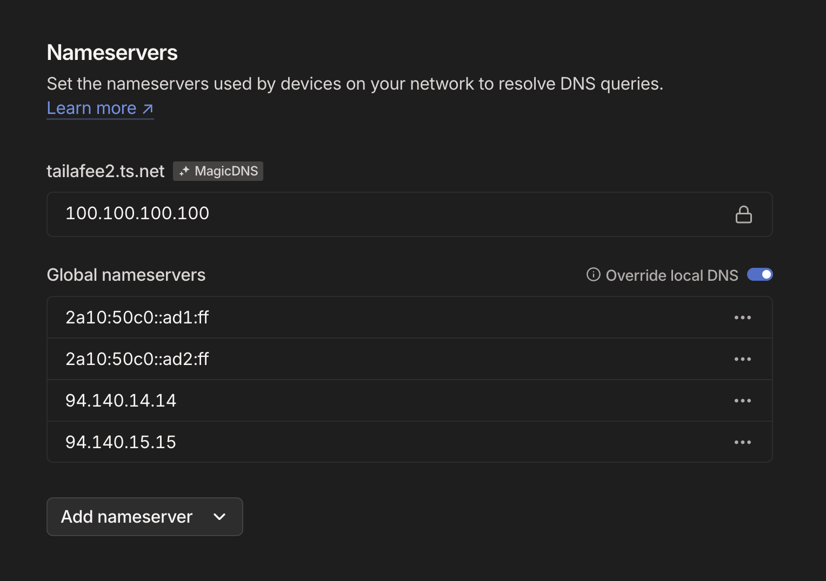Click the sparkle icon in the MagicDNS badge

[184, 171]
